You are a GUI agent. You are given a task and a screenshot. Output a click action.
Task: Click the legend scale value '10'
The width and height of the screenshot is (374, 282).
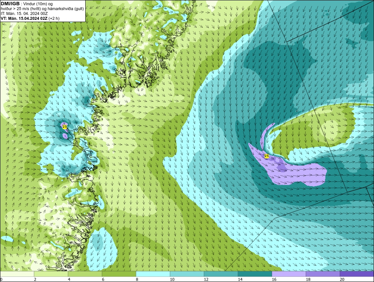(x=172, y=279)
